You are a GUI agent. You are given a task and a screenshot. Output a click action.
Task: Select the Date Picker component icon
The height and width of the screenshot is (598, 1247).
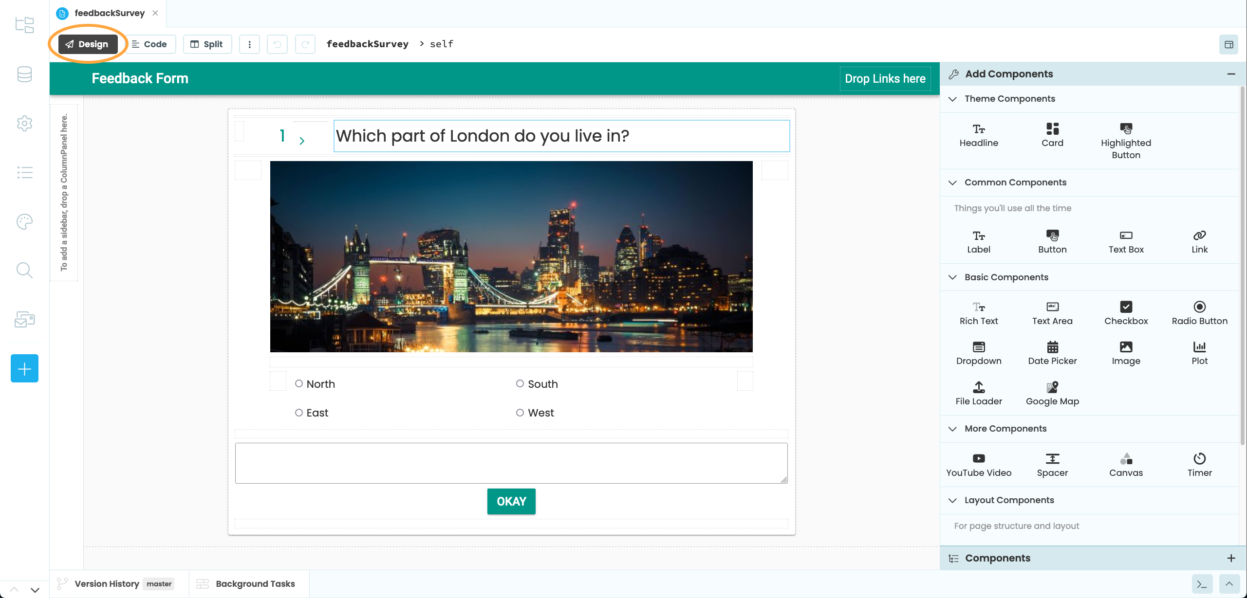[x=1052, y=347]
